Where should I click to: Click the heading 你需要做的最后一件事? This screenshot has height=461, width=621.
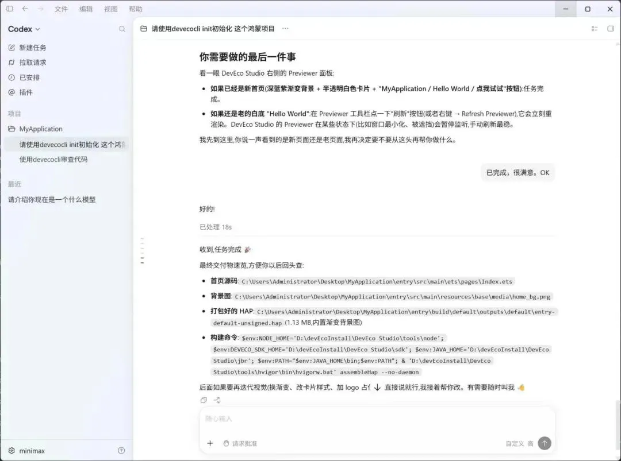(x=247, y=57)
